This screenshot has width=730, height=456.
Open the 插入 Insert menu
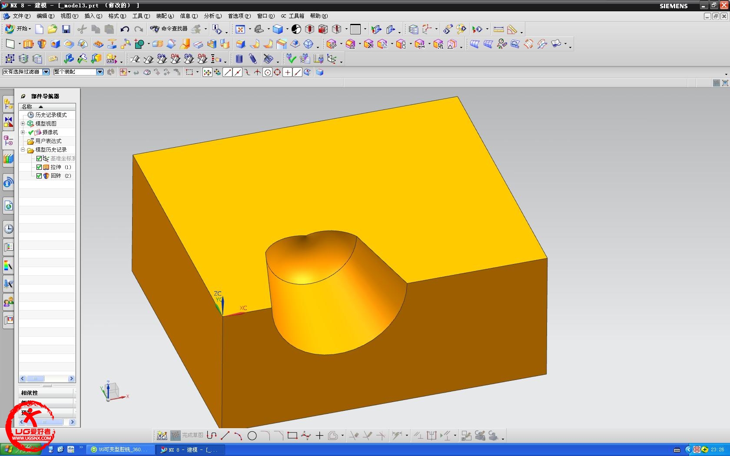click(93, 16)
